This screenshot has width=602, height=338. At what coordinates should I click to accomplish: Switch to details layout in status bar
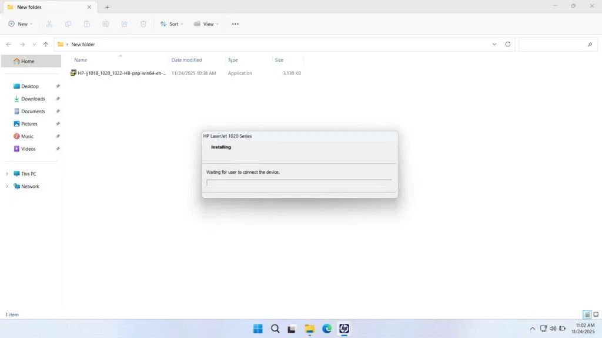click(586, 315)
